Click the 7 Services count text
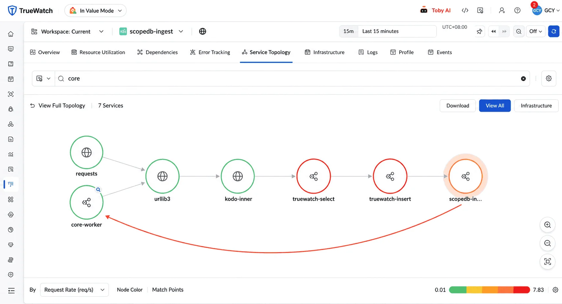The height and width of the screenshot is (304, 562). pyautogui.click(x=111, y=106)
